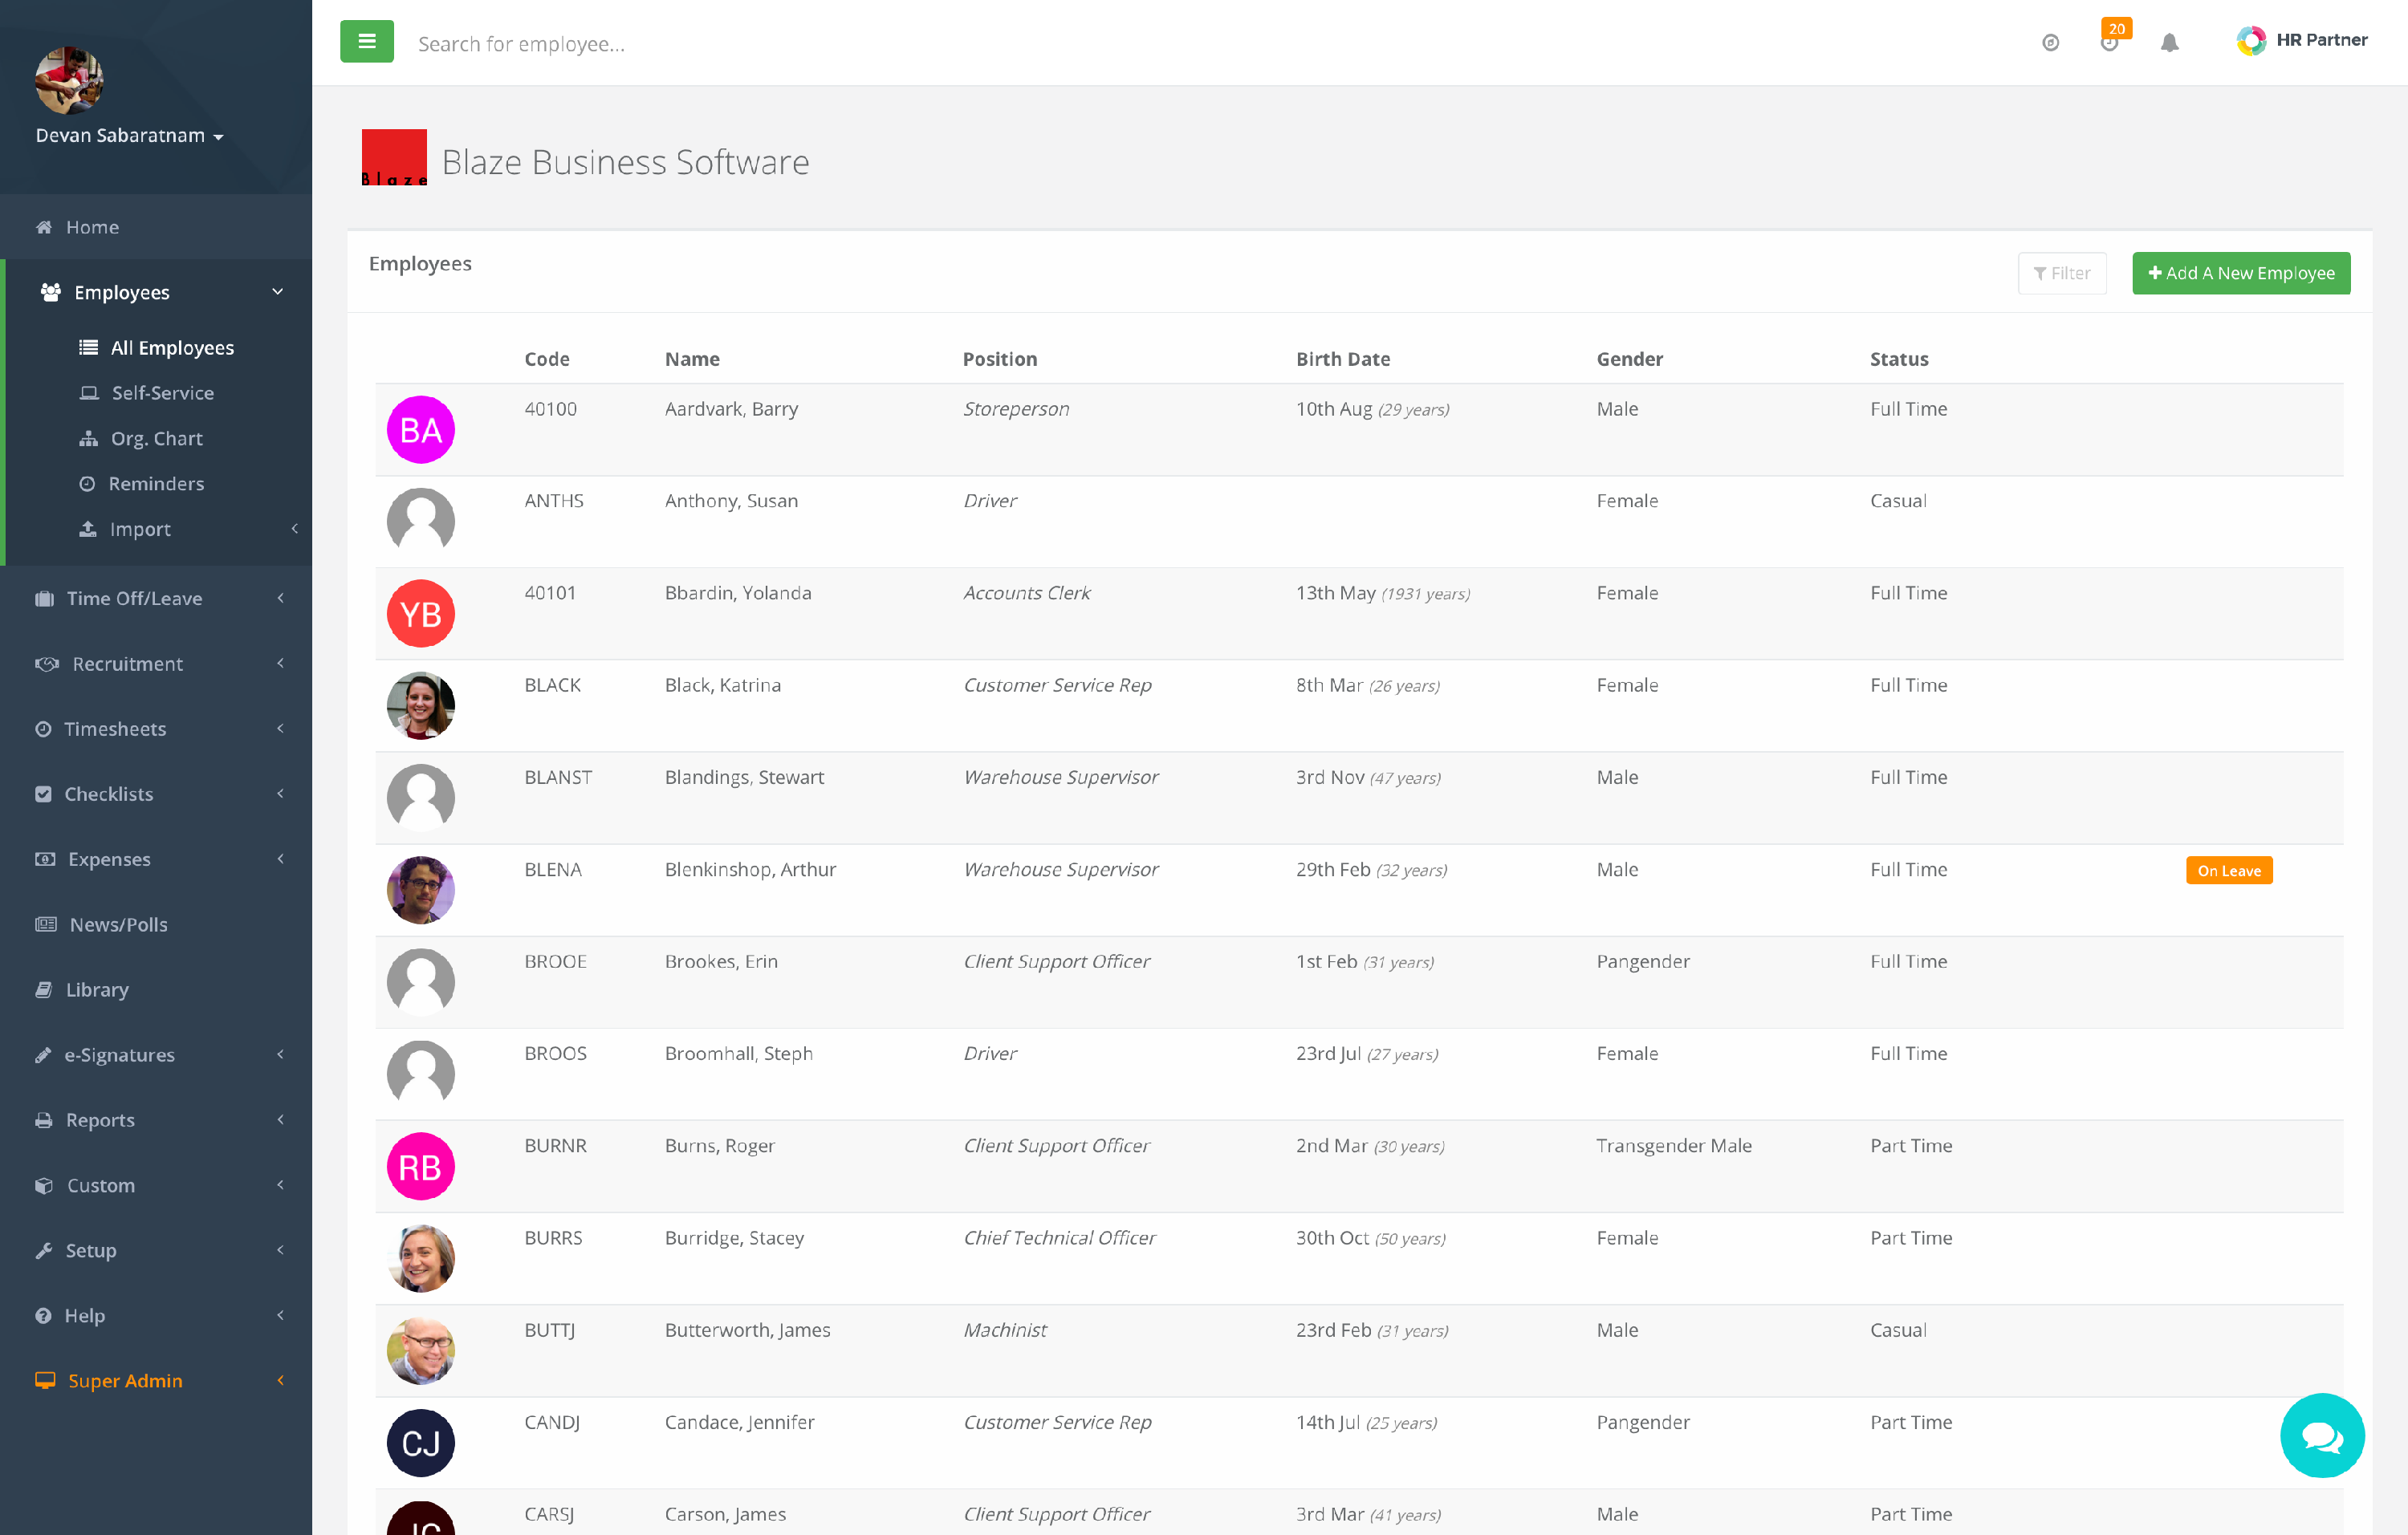Click the Filter button
The image size is (2408, 1535).
pyautogui.click(x=2061, y=273)
